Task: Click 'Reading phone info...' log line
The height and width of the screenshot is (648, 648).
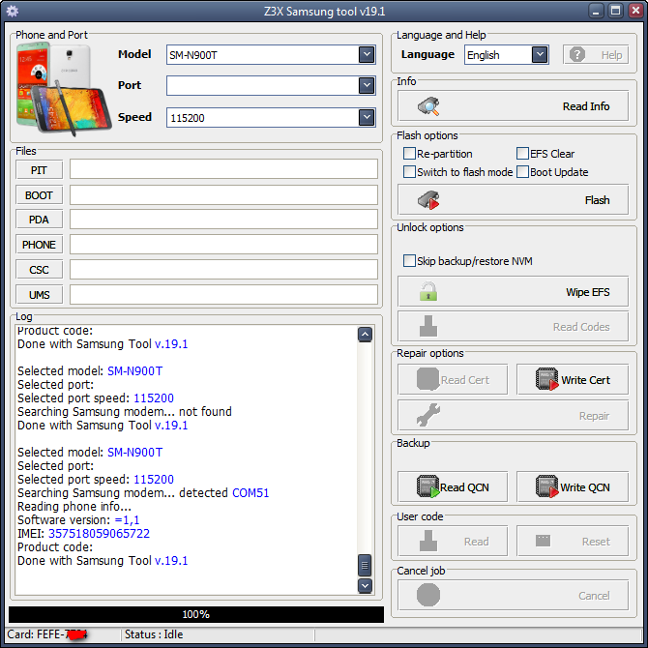Action: pyautogui.click(x=74, y=506)
